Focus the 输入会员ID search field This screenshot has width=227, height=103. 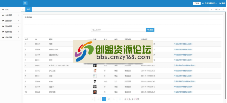118,30
